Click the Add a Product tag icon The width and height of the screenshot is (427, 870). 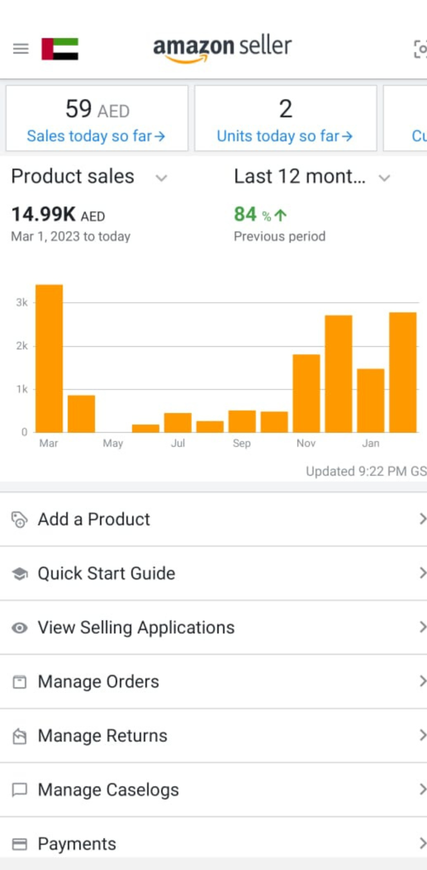pyautogui.click(x=19, y=520)
